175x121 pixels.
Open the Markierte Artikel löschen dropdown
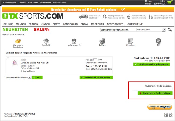pyautogui.click(x=19, y=77)
